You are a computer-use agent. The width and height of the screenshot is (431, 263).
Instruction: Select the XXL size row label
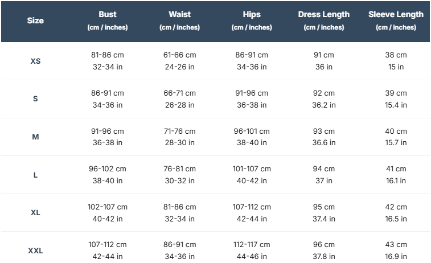coord(35,250)
